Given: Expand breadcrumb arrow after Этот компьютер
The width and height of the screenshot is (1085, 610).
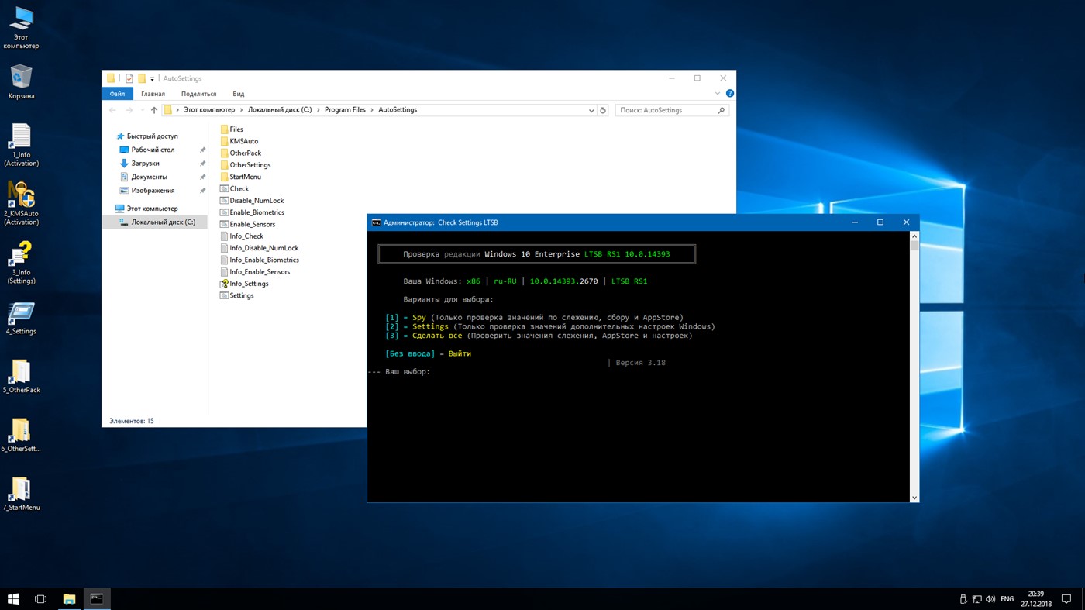Looking at the screenshot, I should point(242,110).
